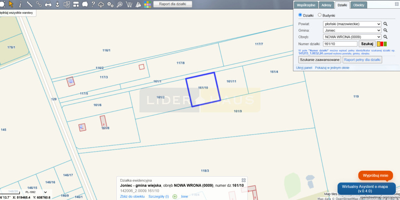
Task: Click the cloud download icon
Action: pos(101,4)
